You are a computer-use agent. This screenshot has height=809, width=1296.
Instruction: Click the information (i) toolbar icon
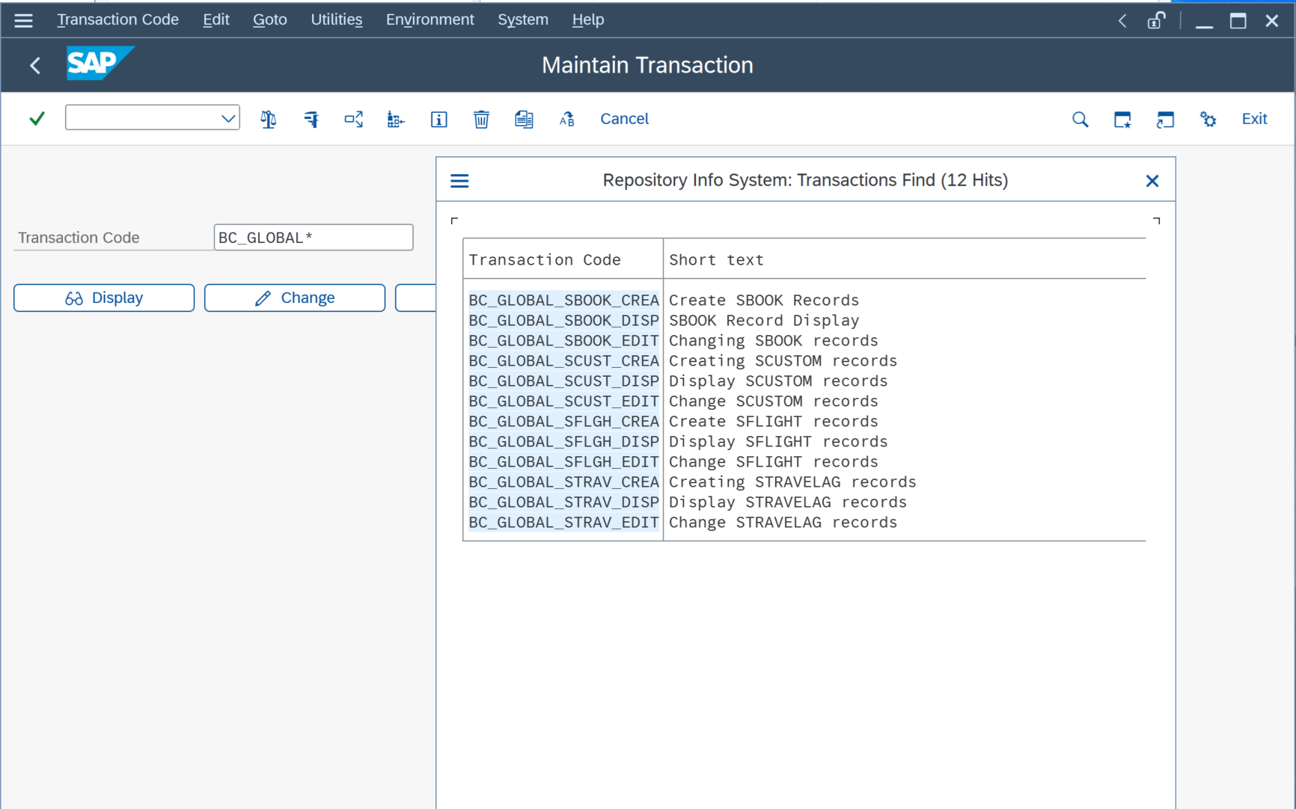(439, 119)
